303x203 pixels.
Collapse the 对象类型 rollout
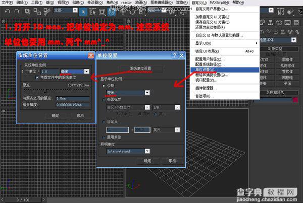coord(274,49)
